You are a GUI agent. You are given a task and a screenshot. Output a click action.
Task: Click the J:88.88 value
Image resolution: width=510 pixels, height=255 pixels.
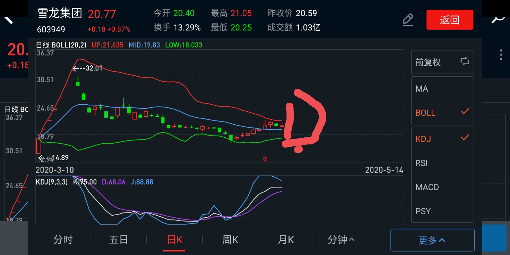(x=141, y=182)
